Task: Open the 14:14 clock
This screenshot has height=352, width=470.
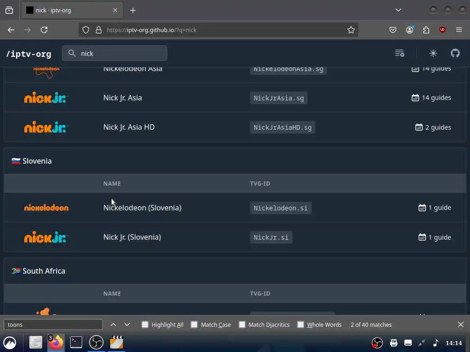Action: [453, 343]
